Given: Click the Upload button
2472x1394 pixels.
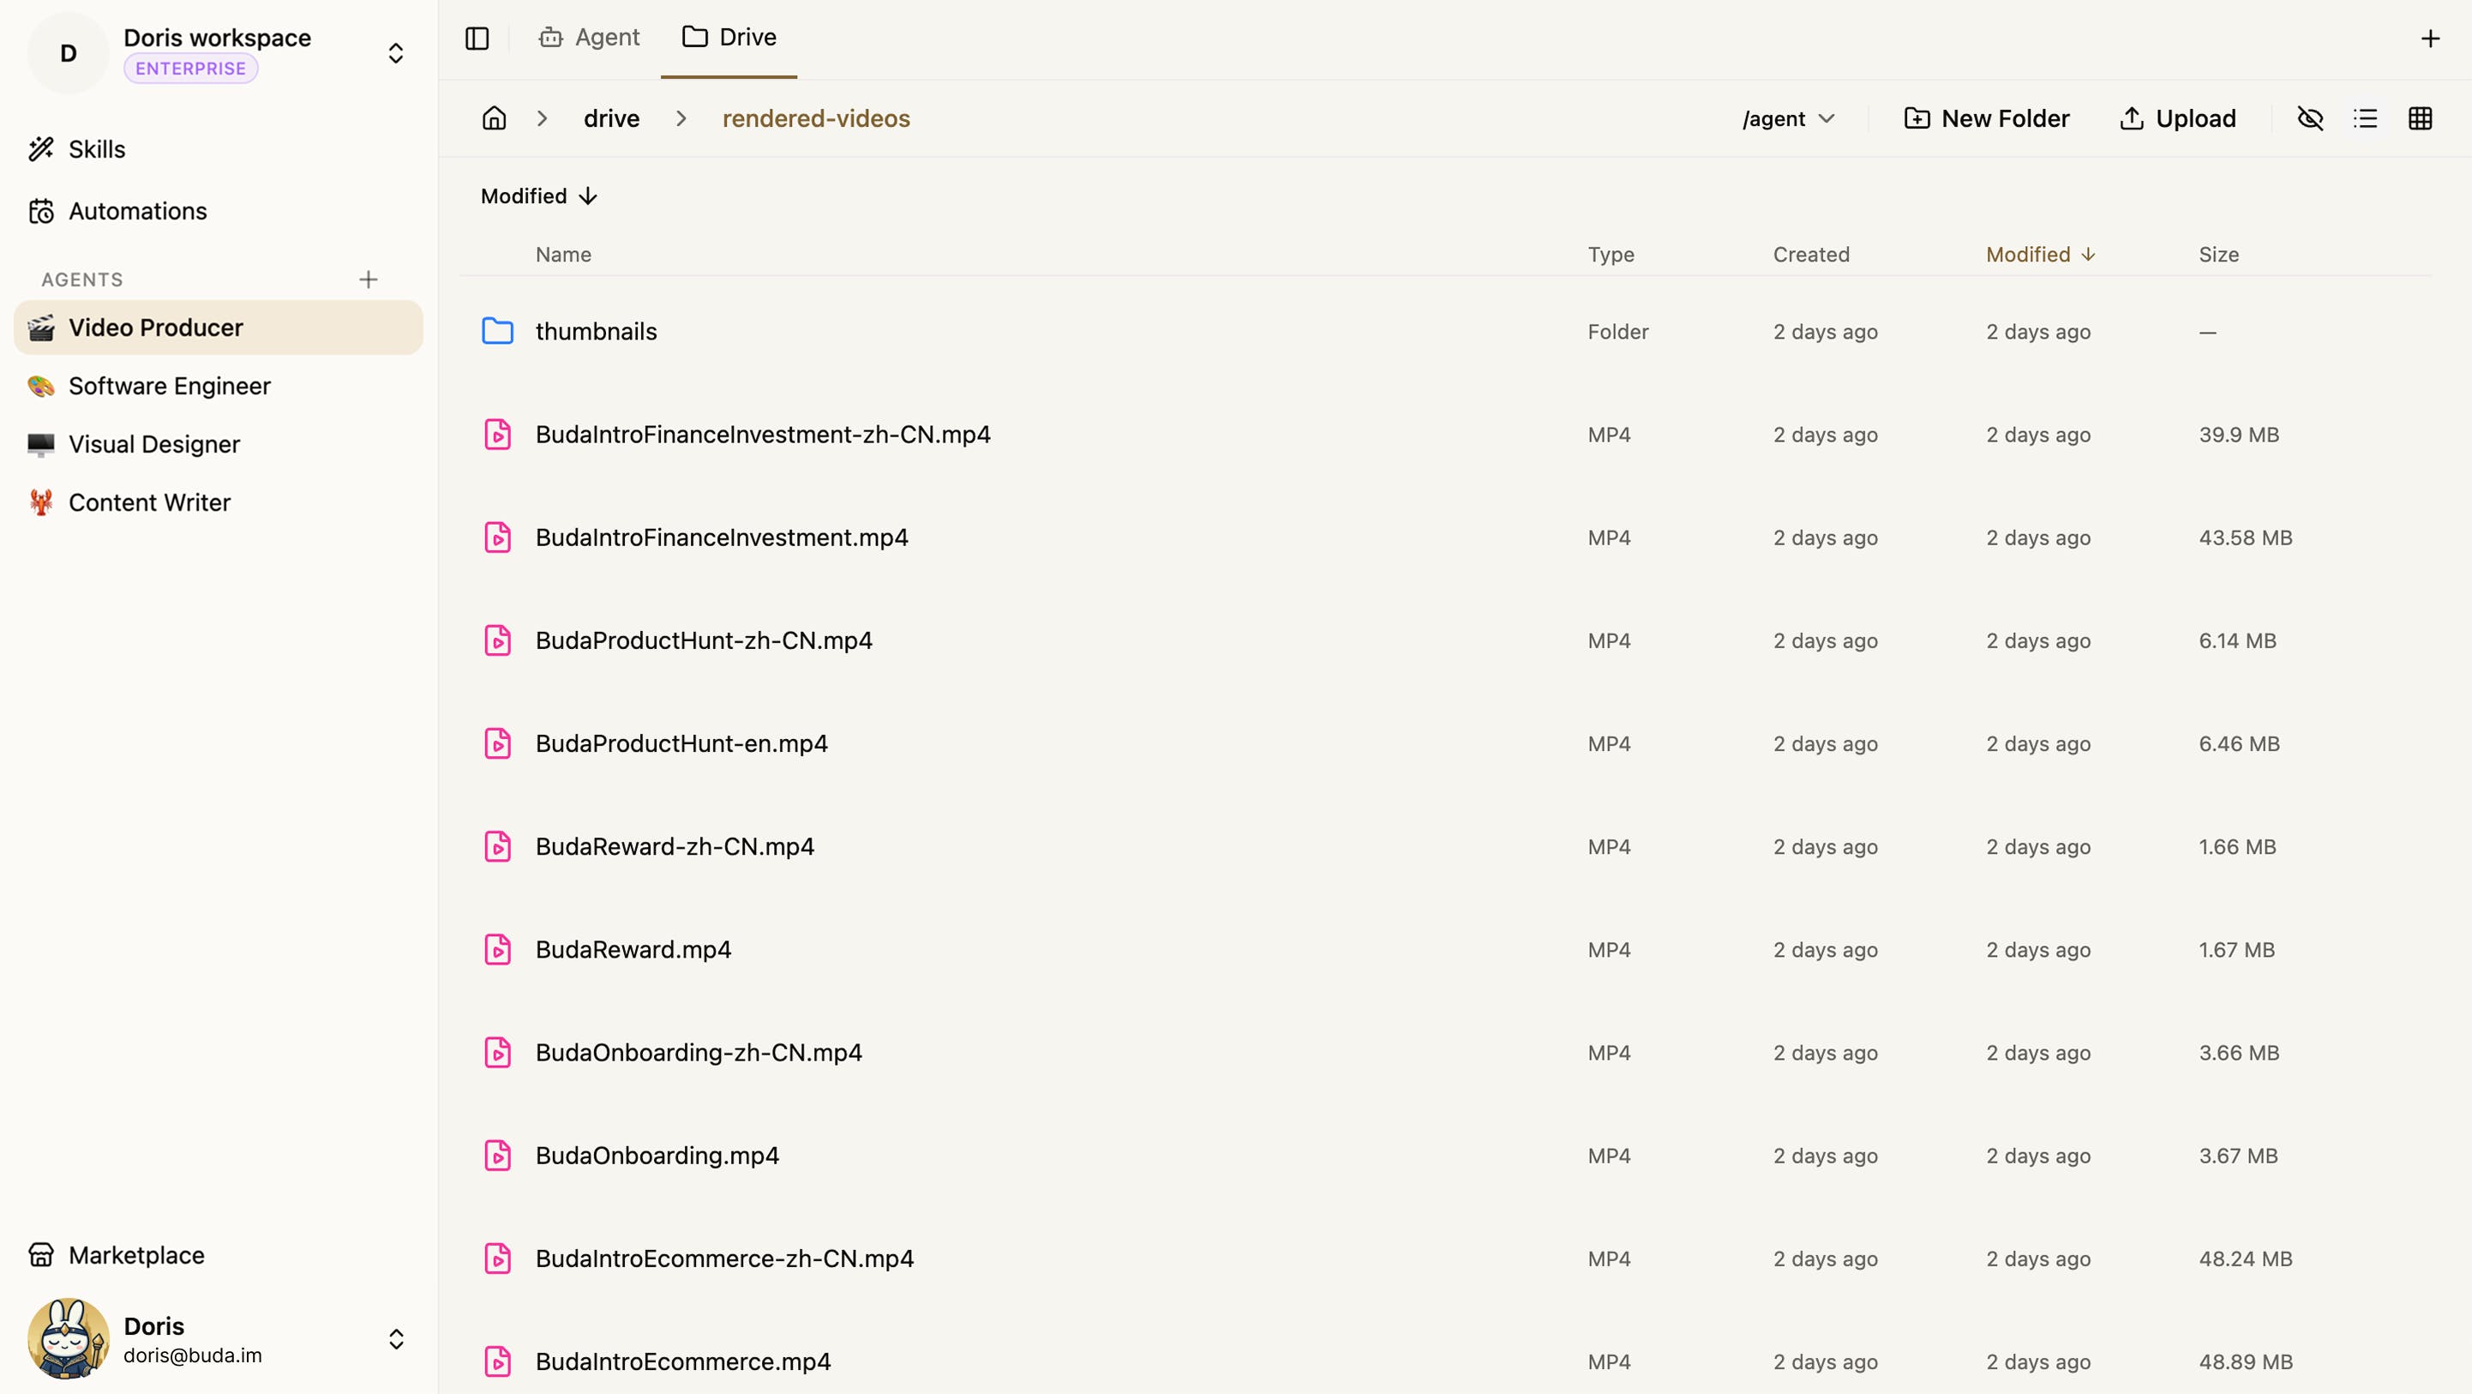Looking at the screenshot, I should (x=2177, y=118).
